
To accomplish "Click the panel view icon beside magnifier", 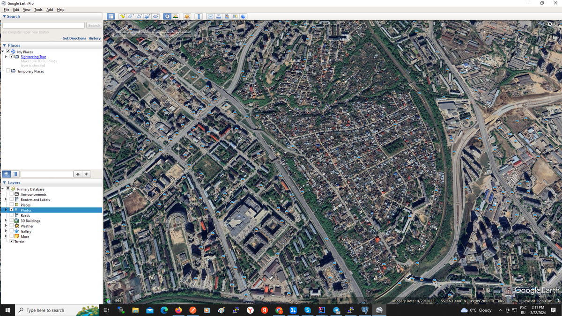I will point(15,174).
